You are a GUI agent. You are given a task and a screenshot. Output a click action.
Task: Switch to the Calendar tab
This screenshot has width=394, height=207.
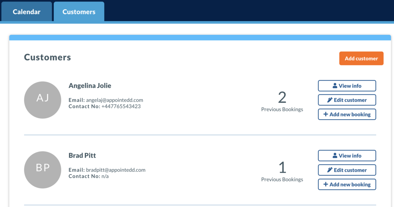pyautogui.click(x=27, y=12)
